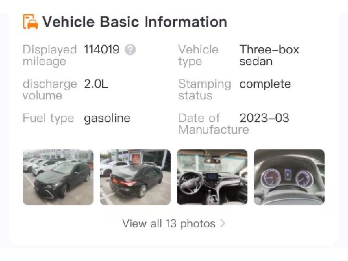The height and width of the screenshot is (261, 348).
Task: Click View all 13 photos link
Action: pyautogui.click(x=169, y=223)
